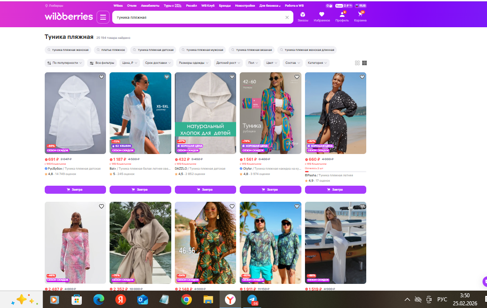The height and width of the screenshot is (308, 487).
Task: Open the Бренды top menu item
Action: tap(224, 6)
